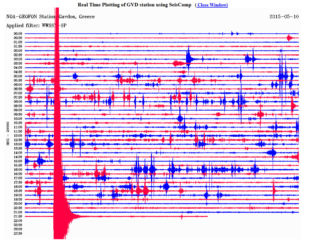The image size is (309, 249).
Task: Select the 05:30 time label
Action: [18, 80]
